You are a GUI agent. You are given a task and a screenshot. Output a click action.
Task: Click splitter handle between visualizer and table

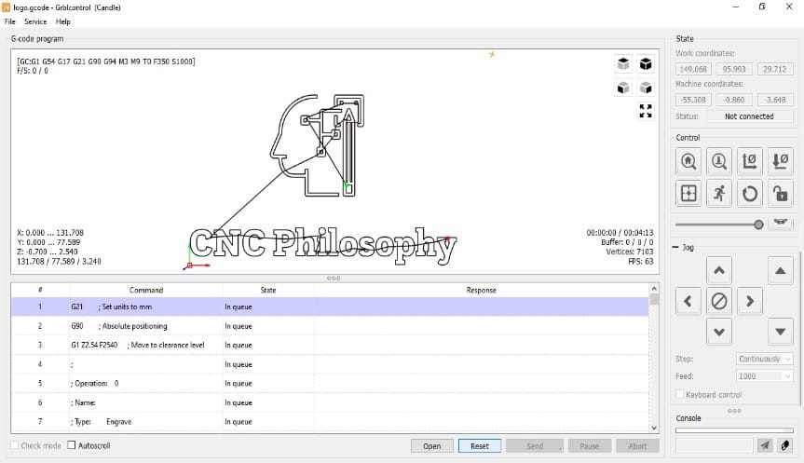coord(334,278)
